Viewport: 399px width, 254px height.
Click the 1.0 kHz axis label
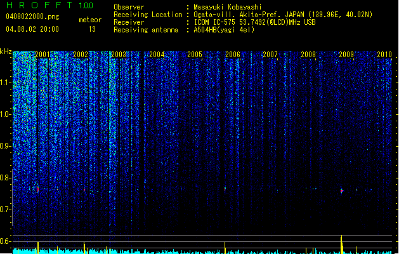(5, 114)
